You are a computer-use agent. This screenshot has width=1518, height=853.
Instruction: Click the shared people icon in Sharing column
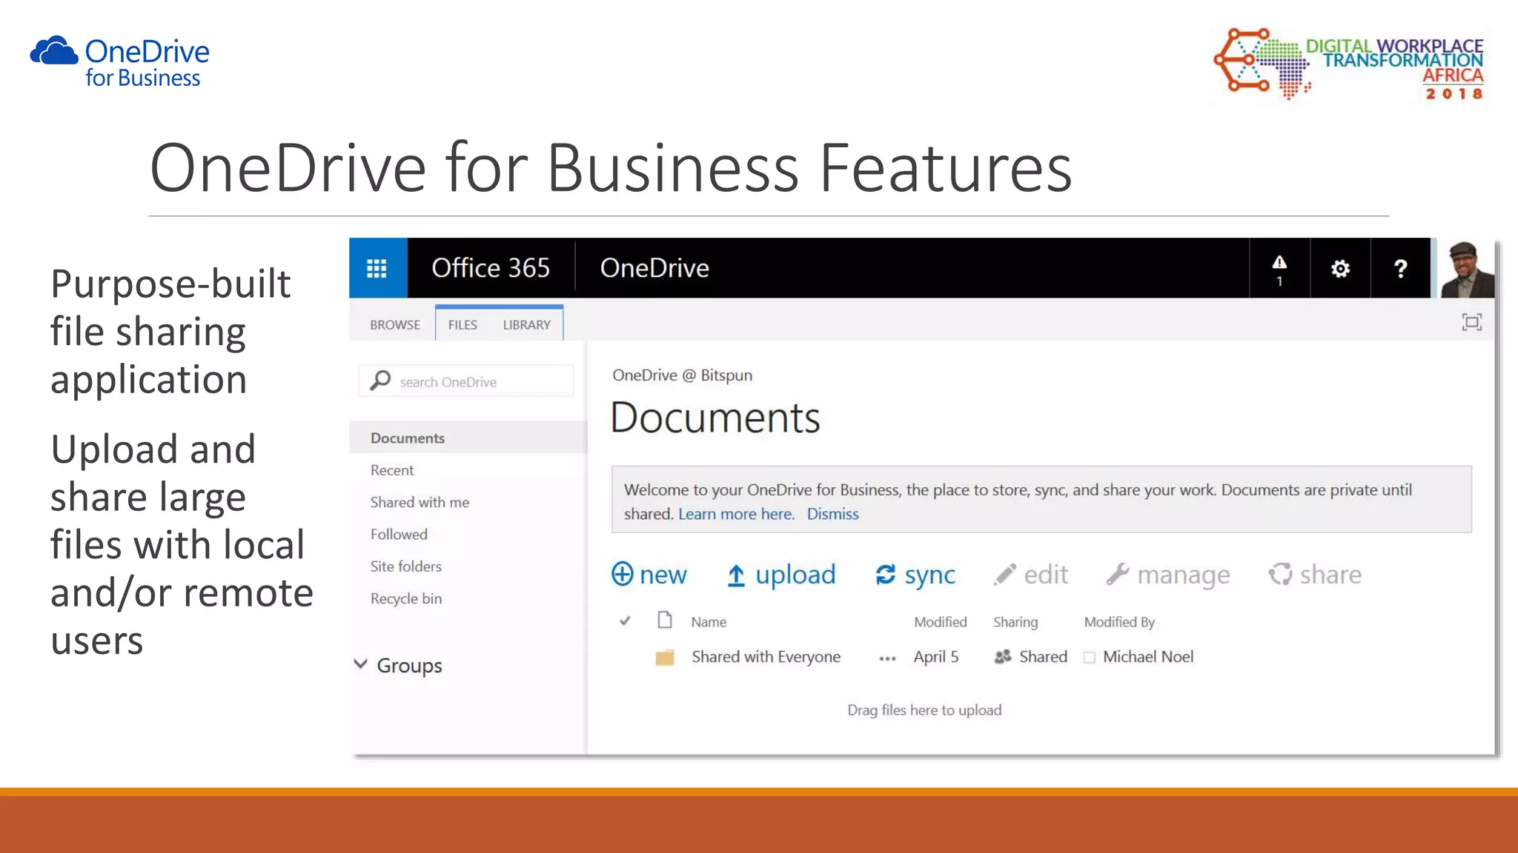click(1003, 657)
